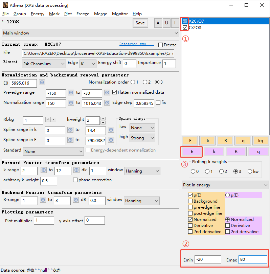Toggle Flatten normalized data checkbox
270x274 pixels.
click(x=114, y=92)
